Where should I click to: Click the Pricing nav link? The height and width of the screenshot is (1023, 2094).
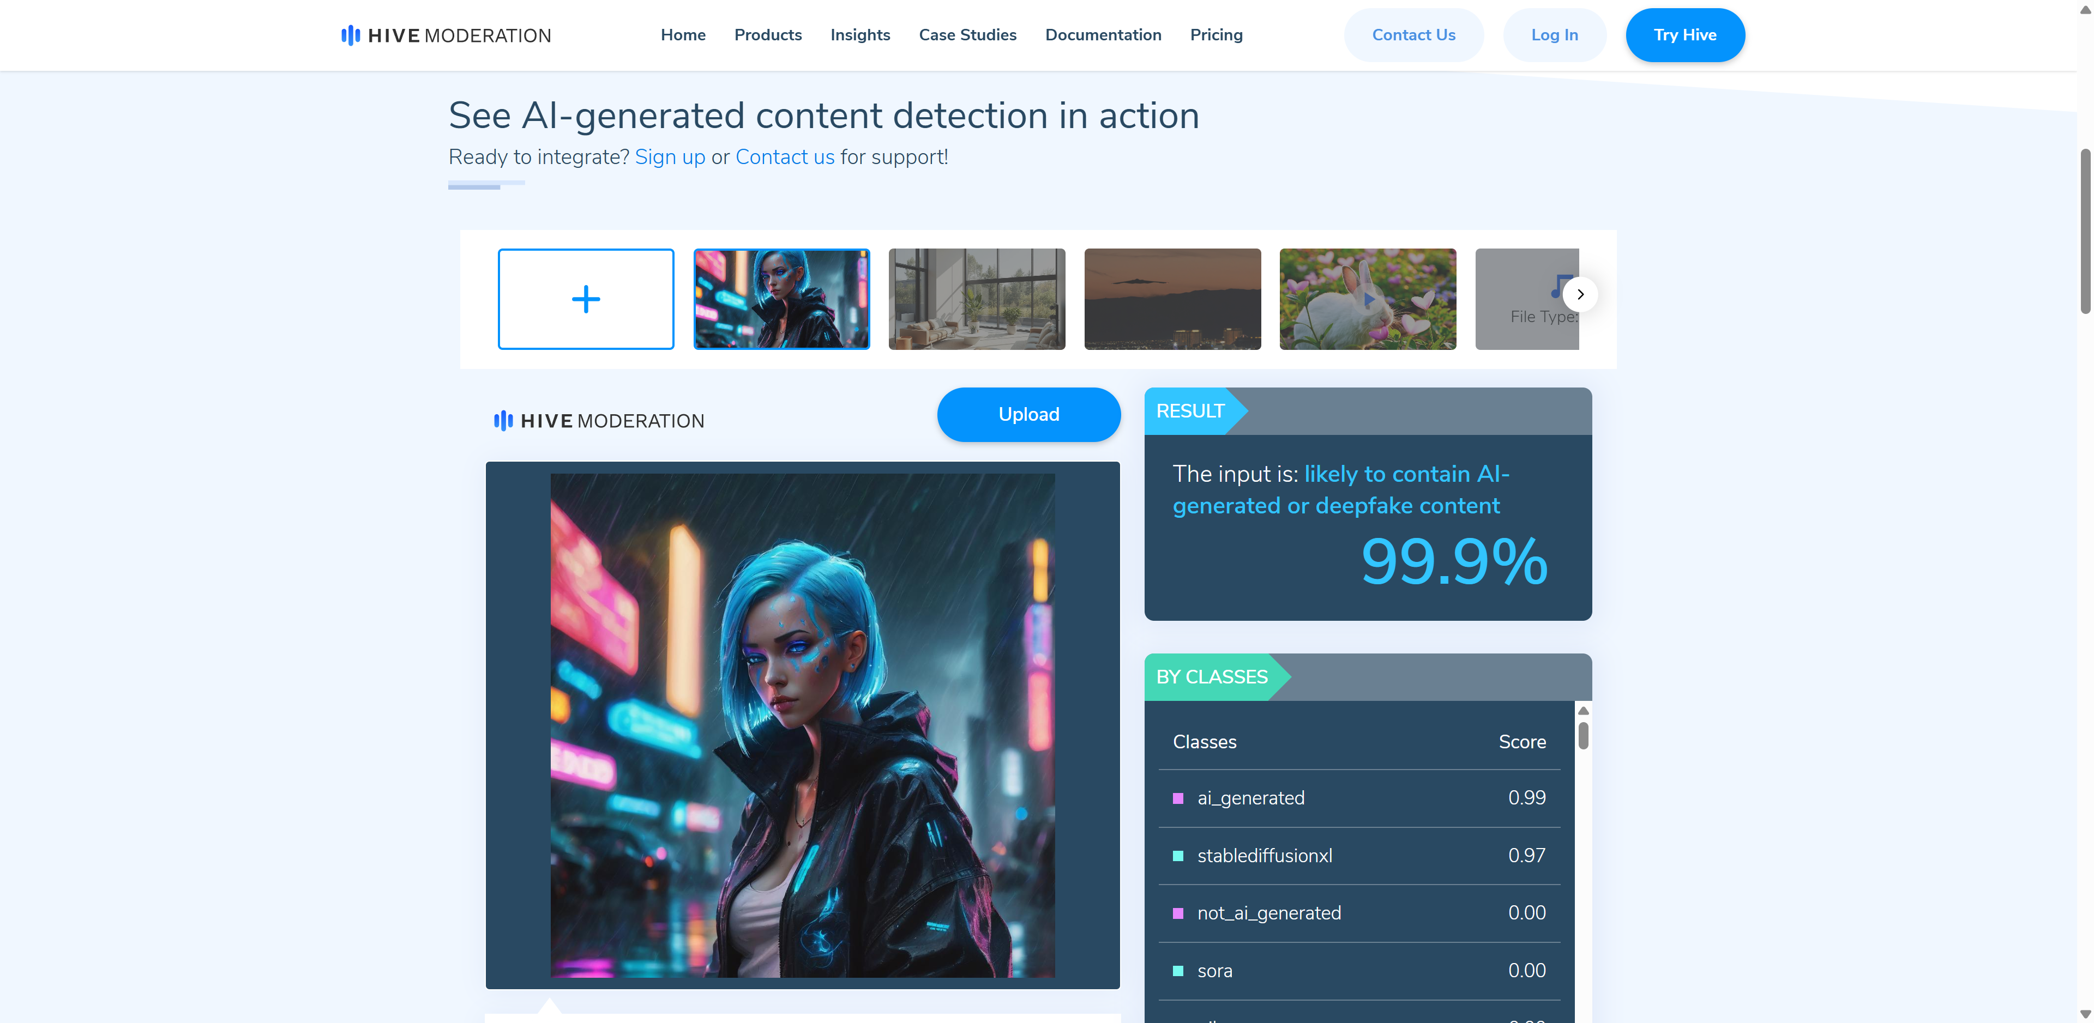coord(1216,35)
